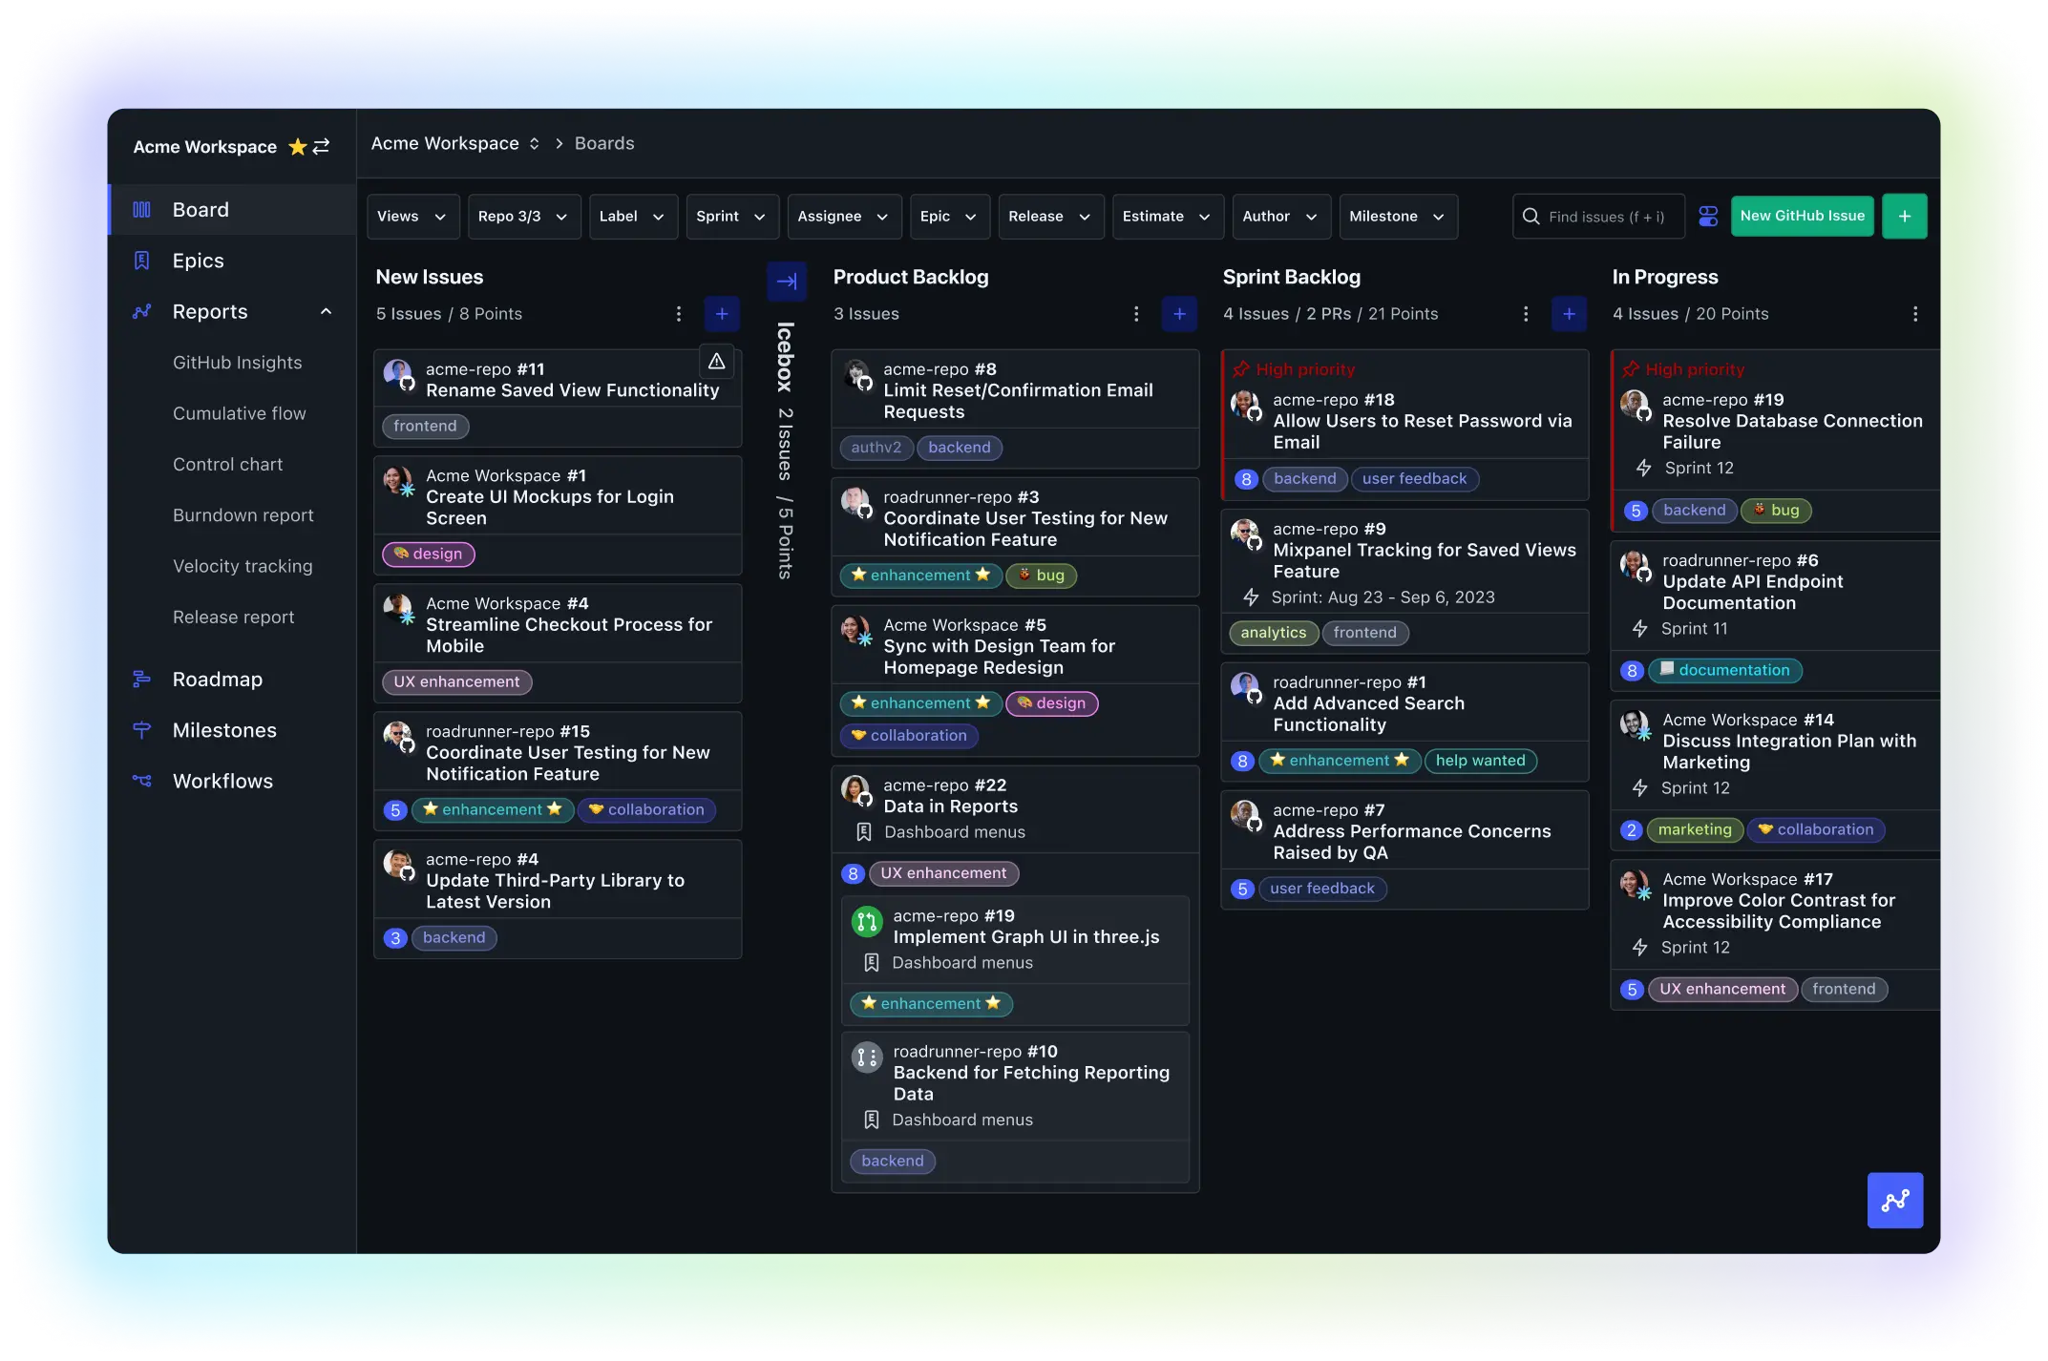Click the Milestones flag icon
This screenshot has width=2048, height=1361.
(143, 730)
